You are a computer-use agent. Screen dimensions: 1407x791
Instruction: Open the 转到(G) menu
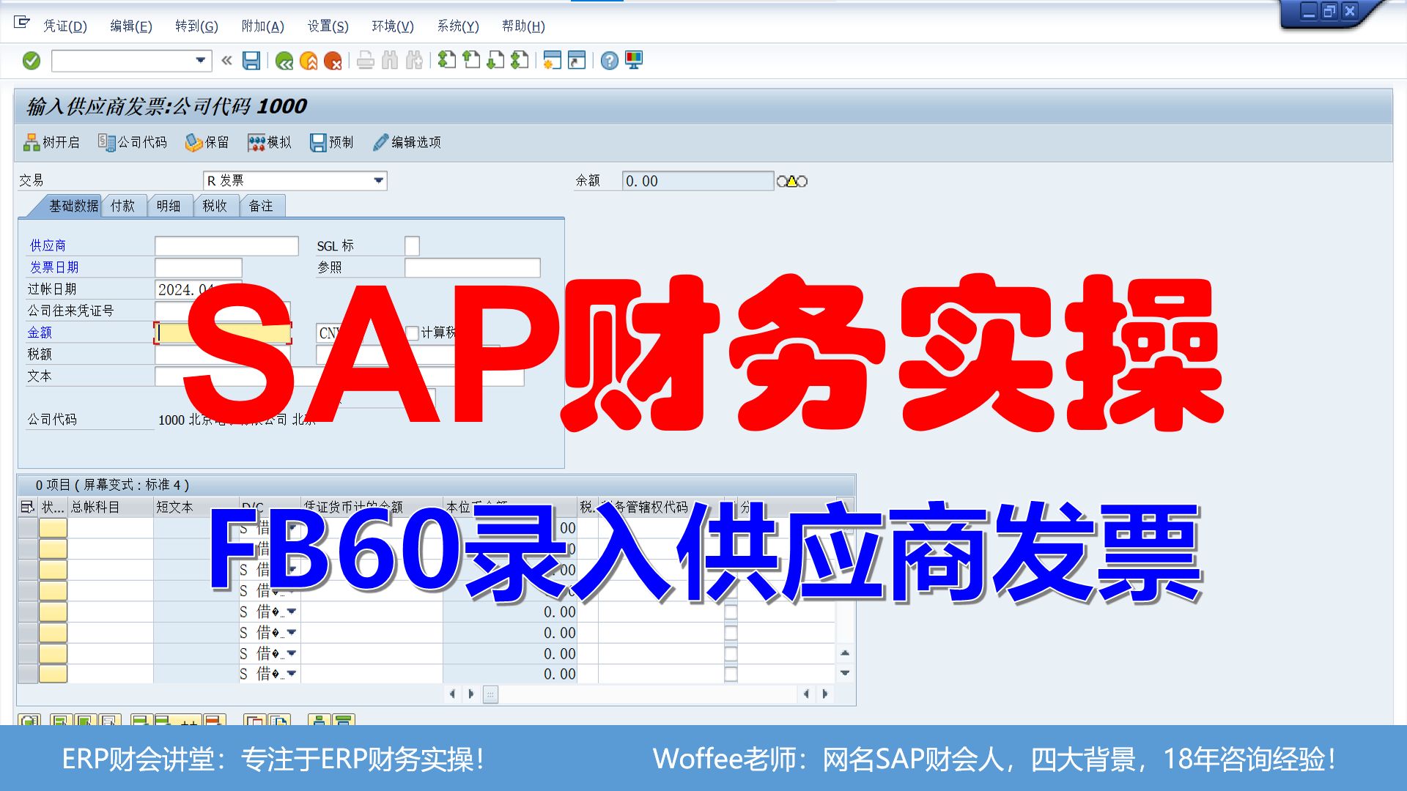pyautogui.click(x=196, y=26)
